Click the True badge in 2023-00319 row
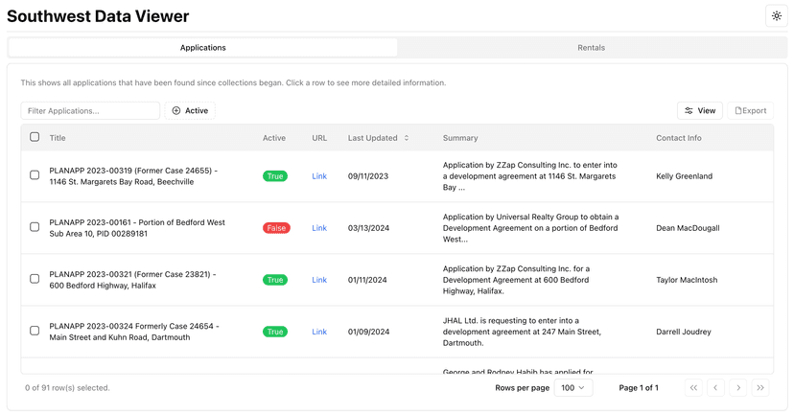The width and height of the screenshot is (794, 414). (275, 176)
